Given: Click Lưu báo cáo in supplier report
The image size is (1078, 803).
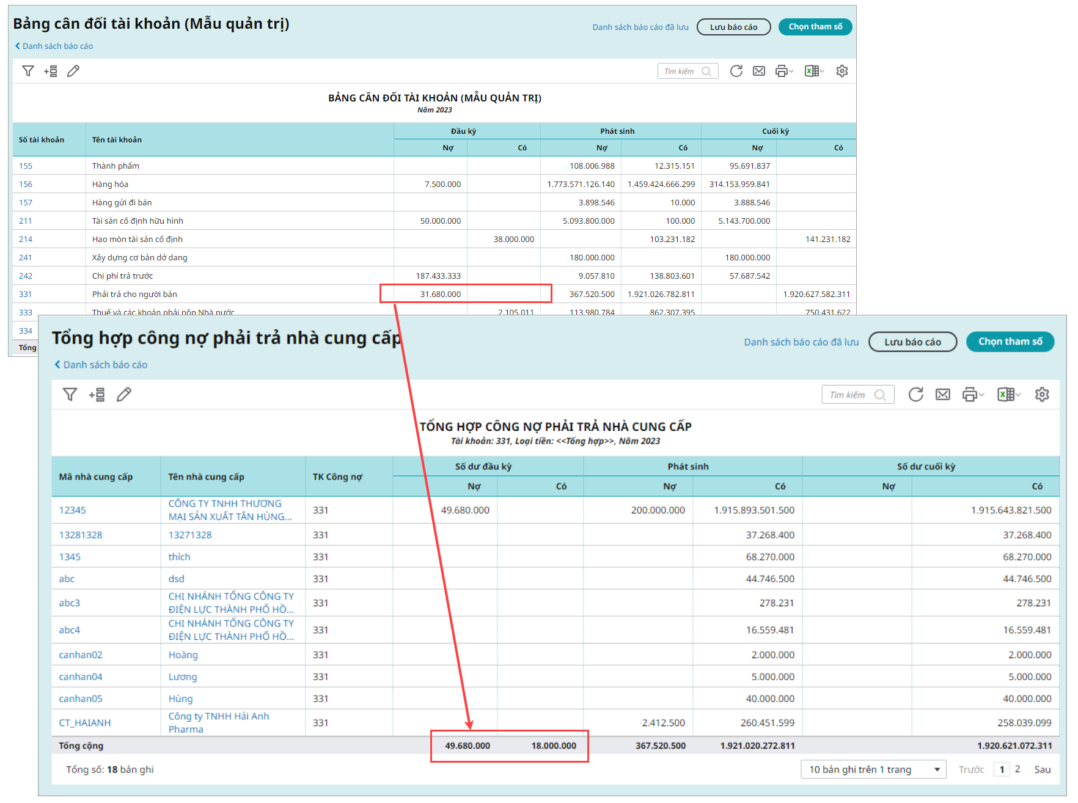Looking at the screenshot, I should 912,342.
